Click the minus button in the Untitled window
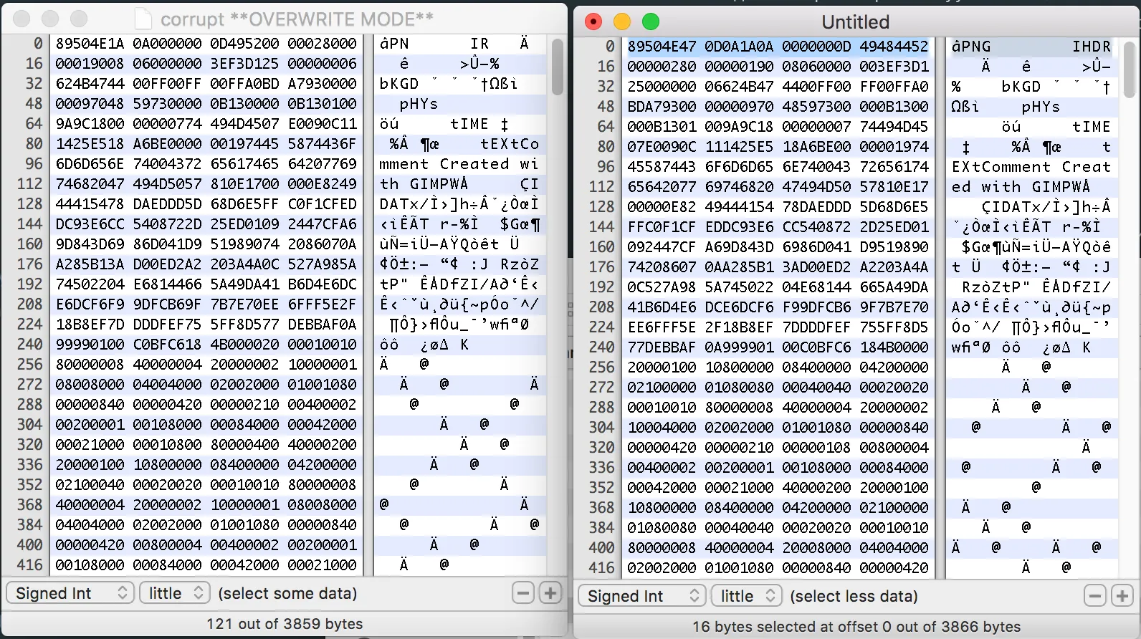Image resolution: width=1141 pixels, height=639 pixels. click(1095, 596)
